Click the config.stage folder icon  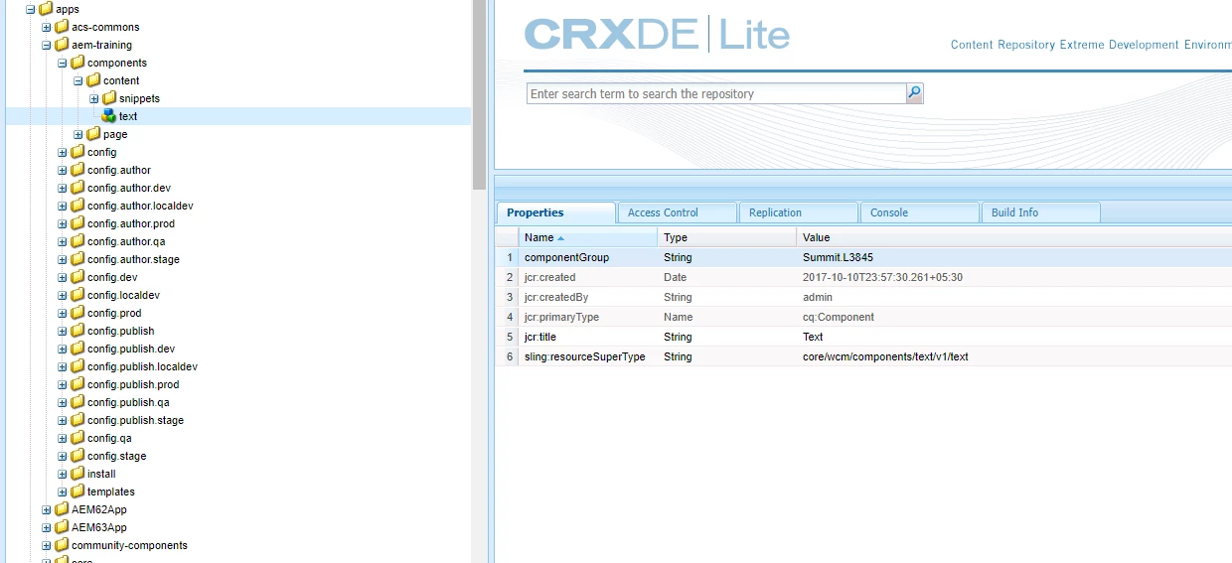[x=77, y=456]
